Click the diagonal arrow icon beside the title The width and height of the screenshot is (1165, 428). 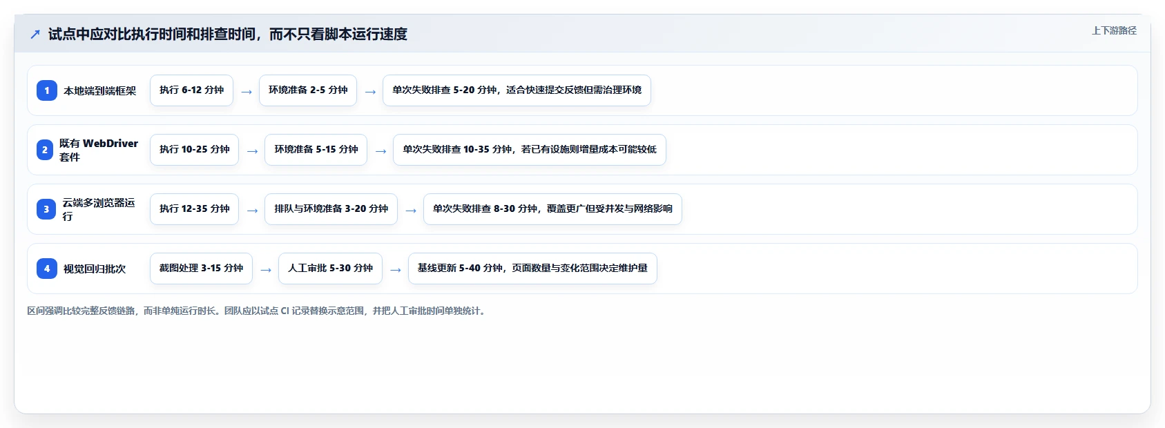(35, 34)
